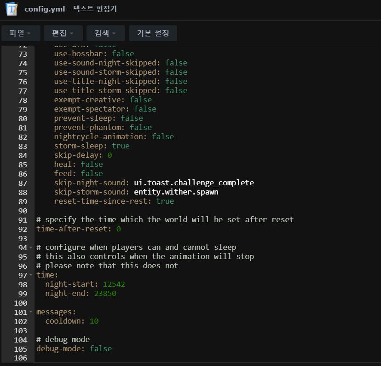Click the text editor app icon
The image size is (381, 366).
click(12, 10)
